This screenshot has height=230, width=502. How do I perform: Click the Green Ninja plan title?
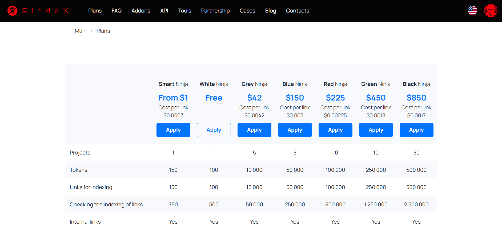376,84
